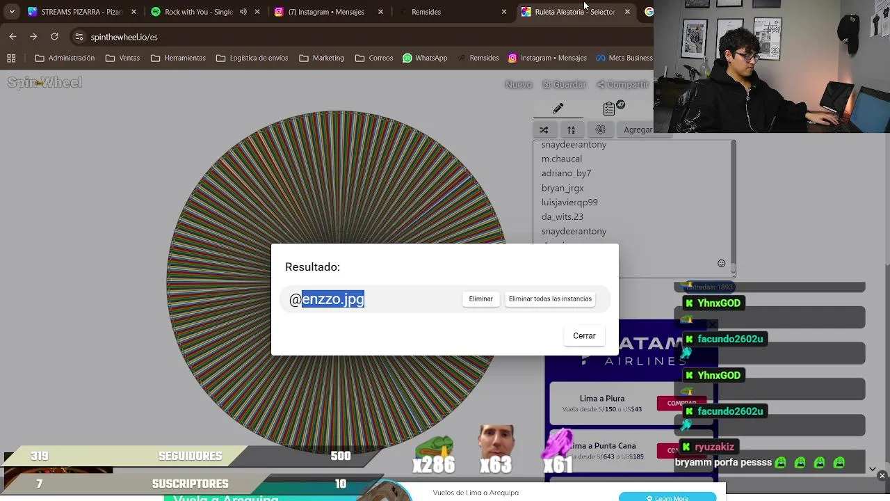Go back to the previous page
Screen dimensions: 890x501
click(x=13, y=36)
